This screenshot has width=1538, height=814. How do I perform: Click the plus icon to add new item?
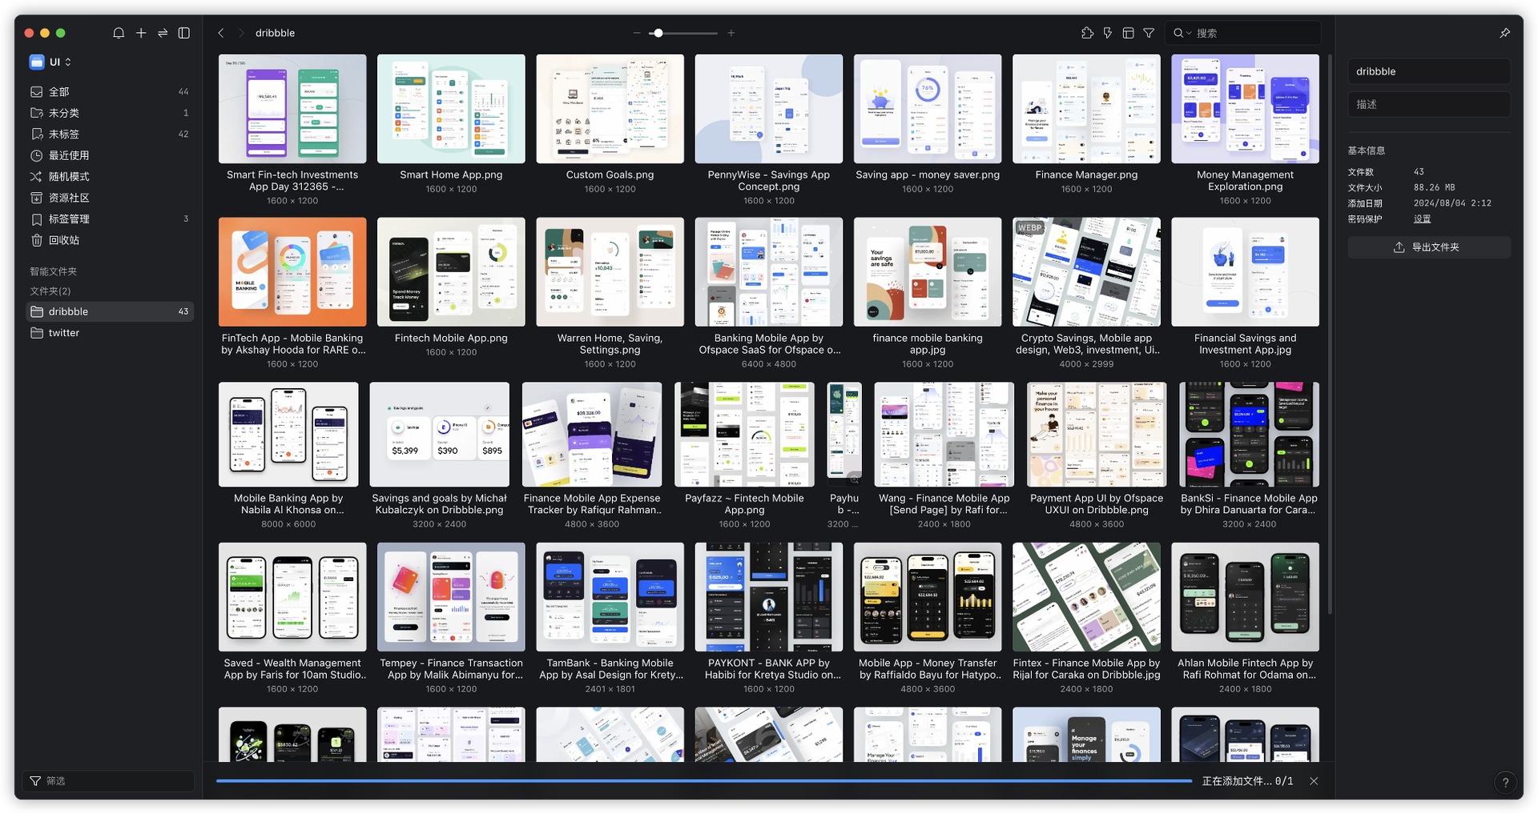click(x=141, y=33)
